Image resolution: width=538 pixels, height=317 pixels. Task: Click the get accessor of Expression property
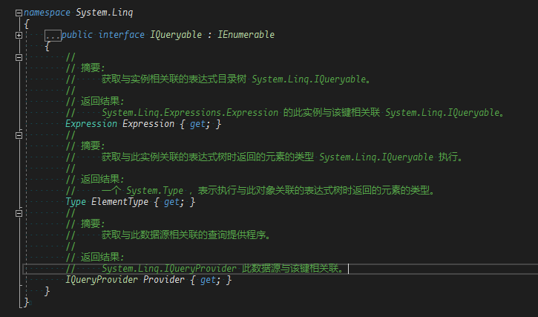198,123
